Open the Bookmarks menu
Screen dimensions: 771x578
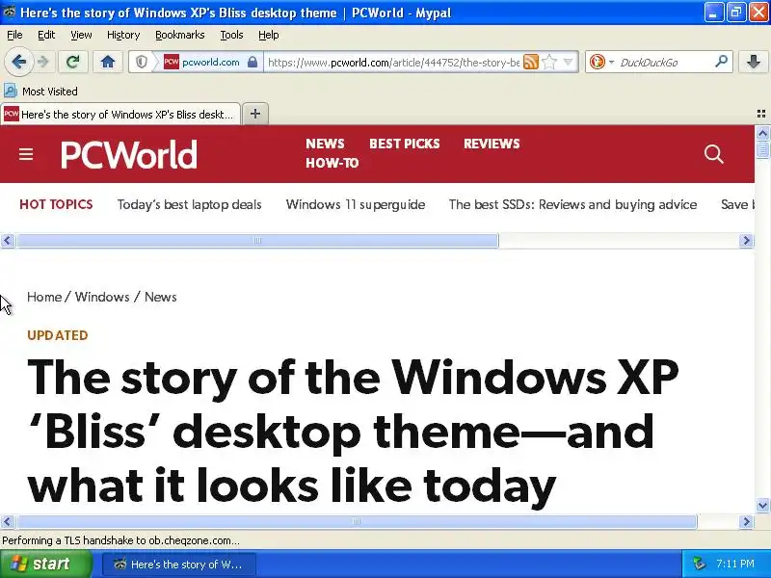point(180,35)
